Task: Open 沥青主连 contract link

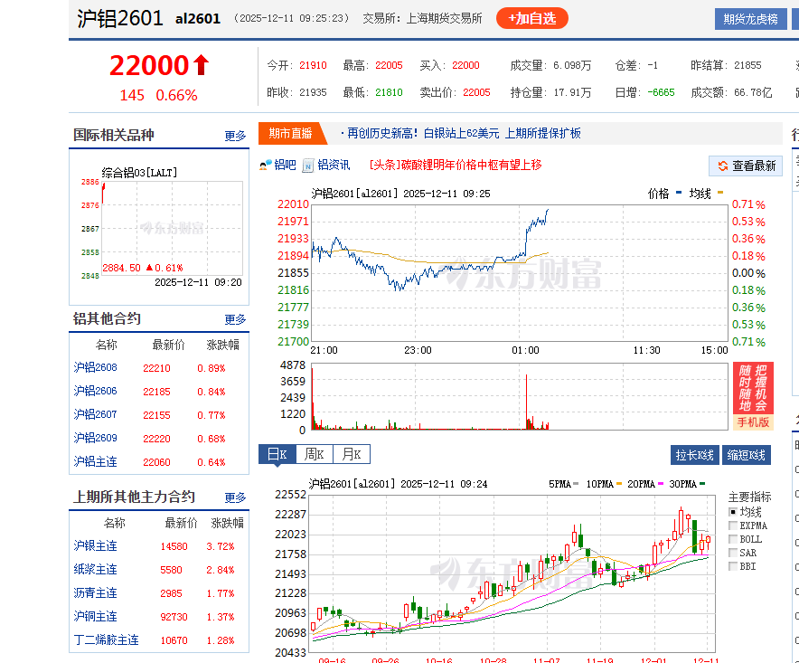Action: click(x=95, y=592)
